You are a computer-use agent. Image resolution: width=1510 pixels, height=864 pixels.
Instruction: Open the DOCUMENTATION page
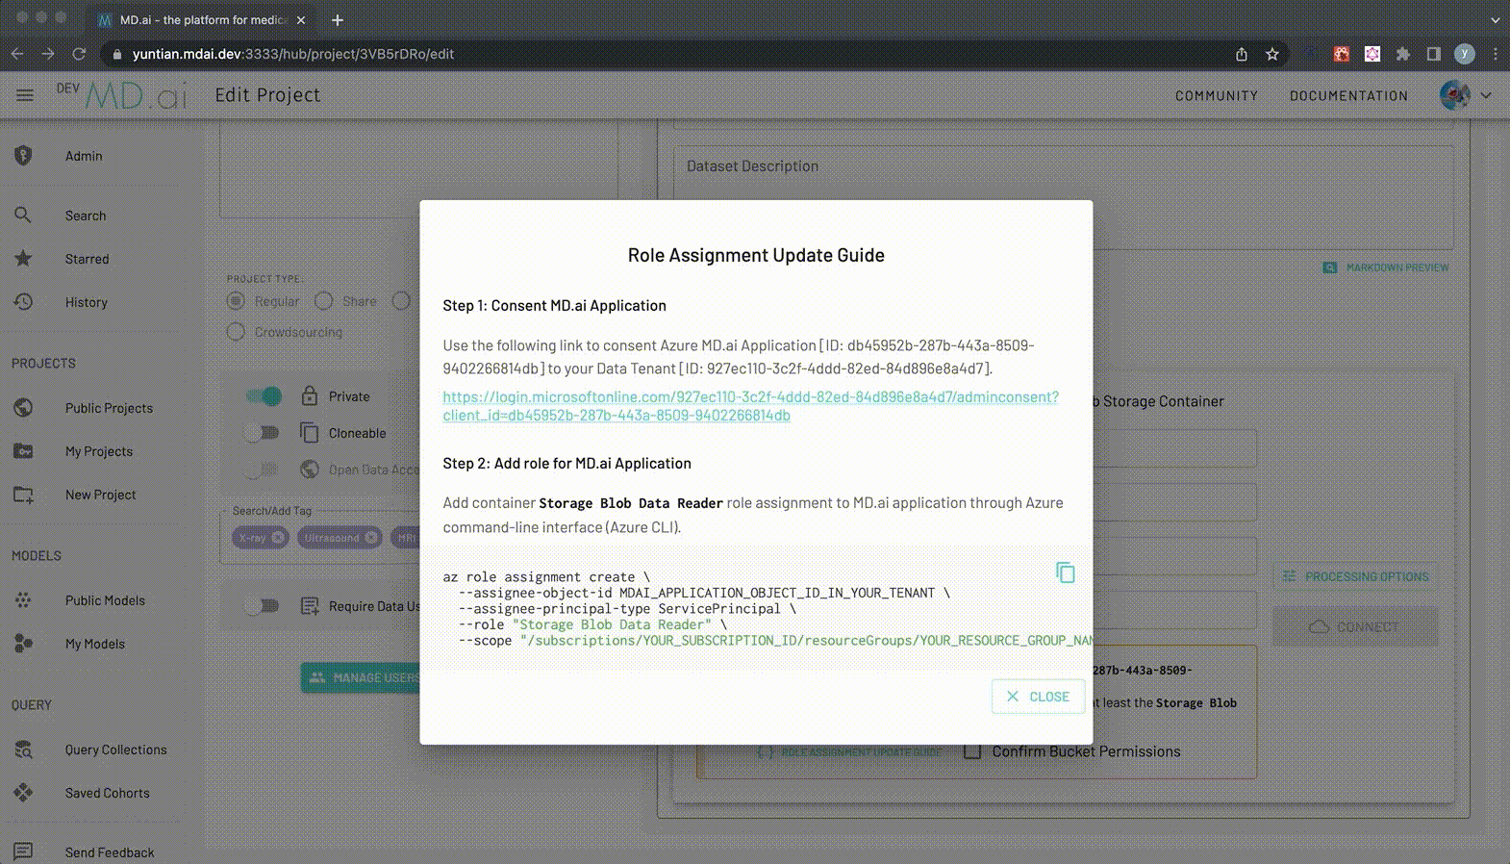click(x=1348, y=95)
